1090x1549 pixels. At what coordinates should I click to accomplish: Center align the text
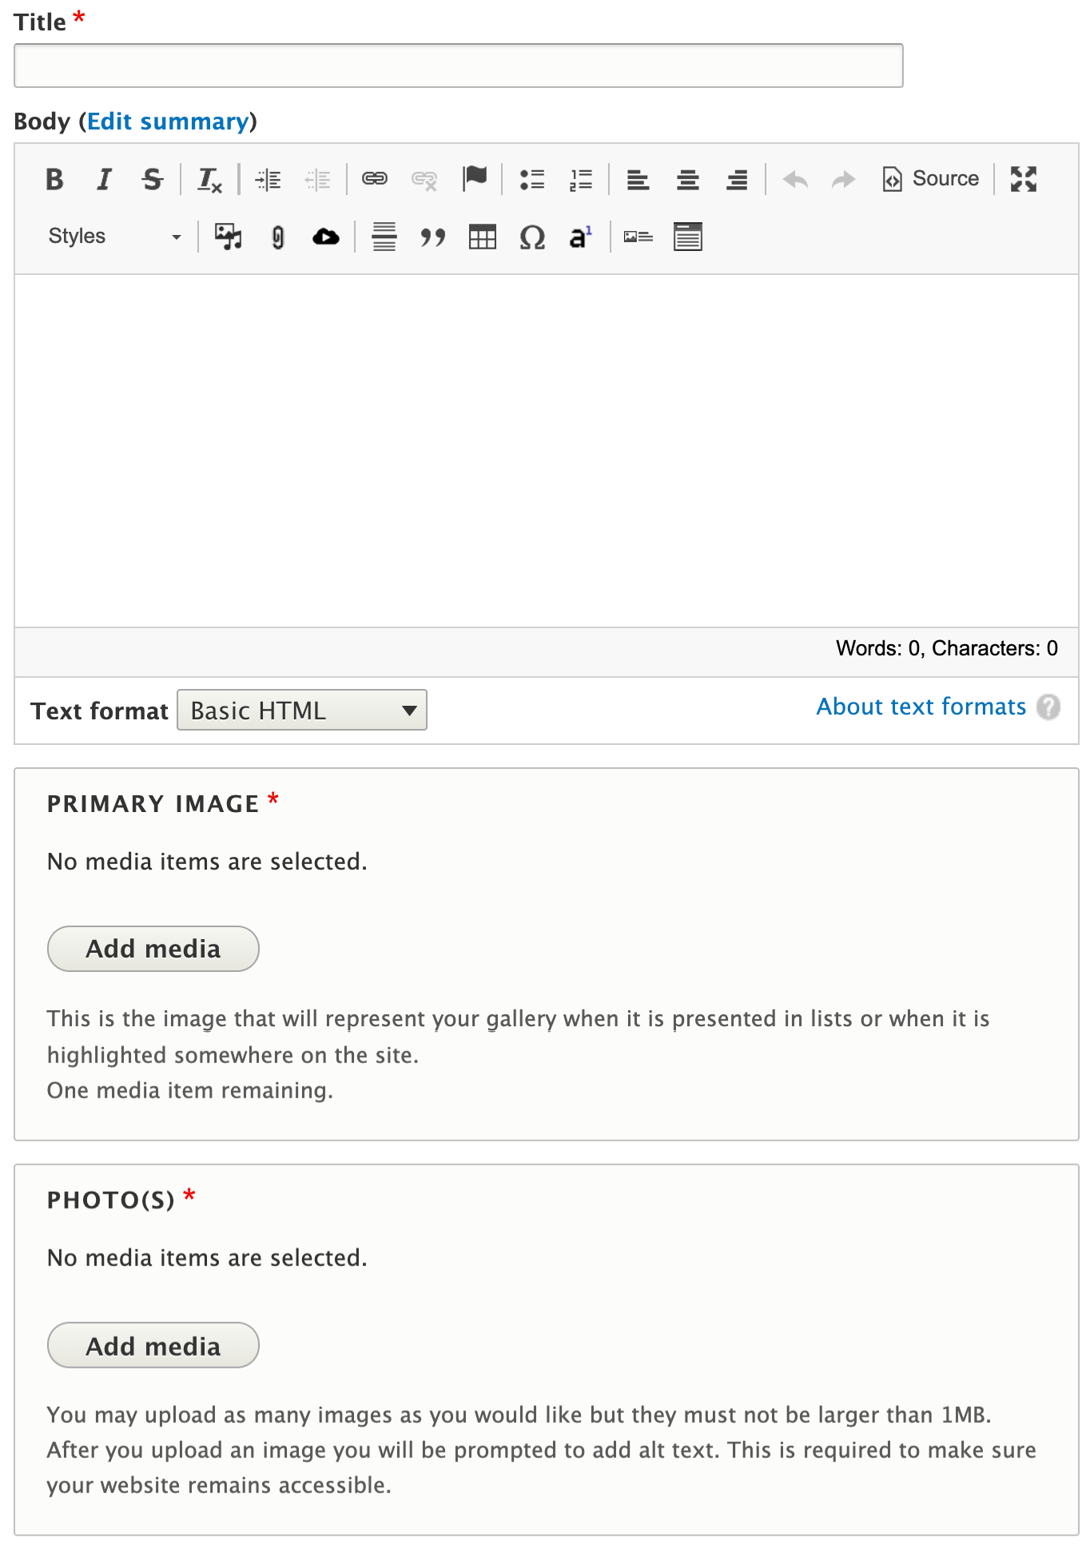(x=687, y=179)
